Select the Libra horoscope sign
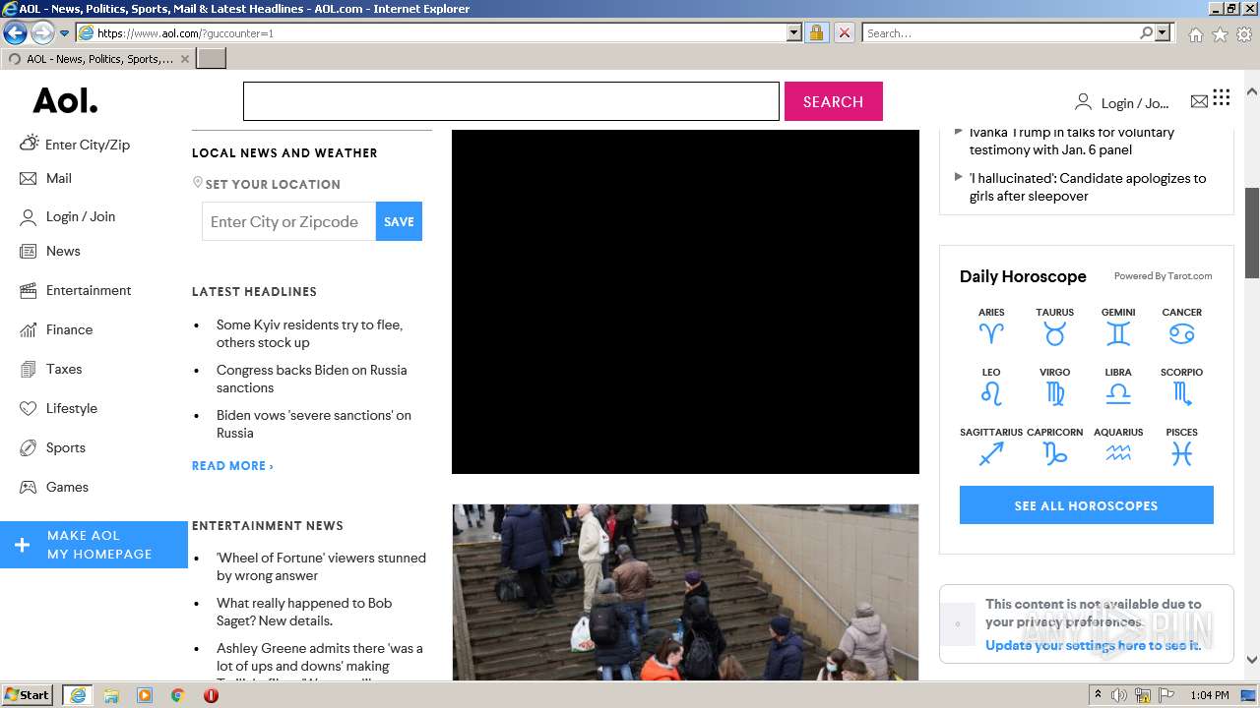This screenshot has width=1260, height=708. 1118,386
